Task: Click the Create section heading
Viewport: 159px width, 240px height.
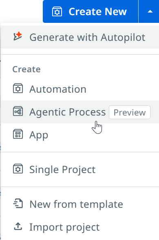Action: [x=26, y=69]
